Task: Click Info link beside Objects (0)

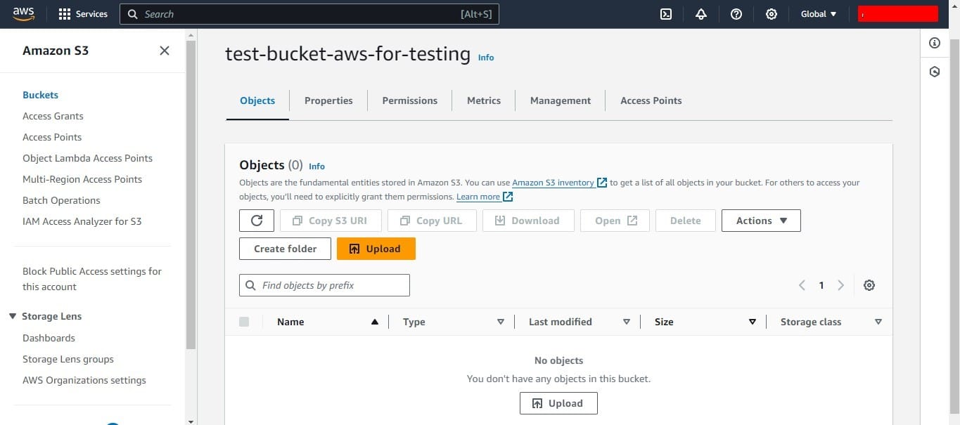Action: pyautogui.click(x=317, y=166)
